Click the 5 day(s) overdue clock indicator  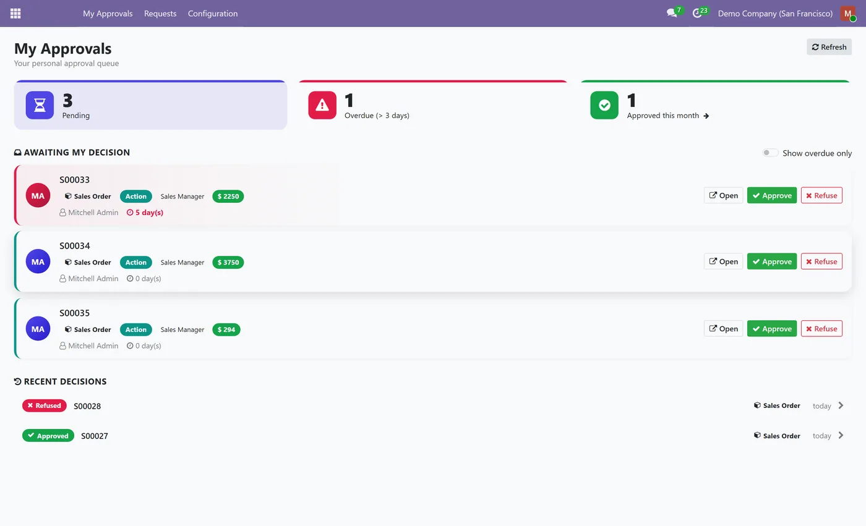pos(145,212)
